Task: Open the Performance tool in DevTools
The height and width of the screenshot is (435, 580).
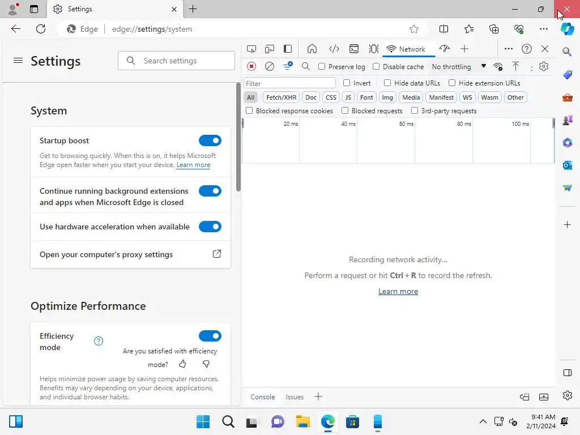Action: [x=445, y=49]
